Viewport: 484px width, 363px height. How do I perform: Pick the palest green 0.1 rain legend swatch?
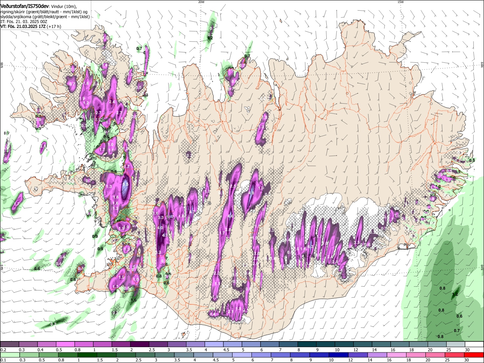[10, 355]
